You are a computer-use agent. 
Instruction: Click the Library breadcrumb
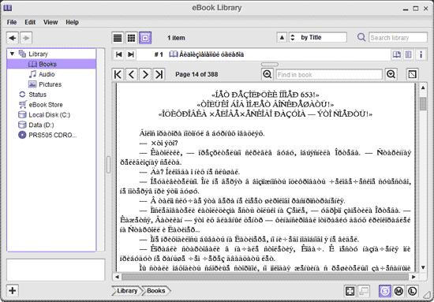pyautogui.click(x=127, y=291)
